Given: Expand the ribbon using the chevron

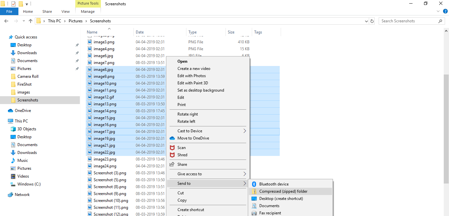Looking at the screenshot, I should point(438,11).
